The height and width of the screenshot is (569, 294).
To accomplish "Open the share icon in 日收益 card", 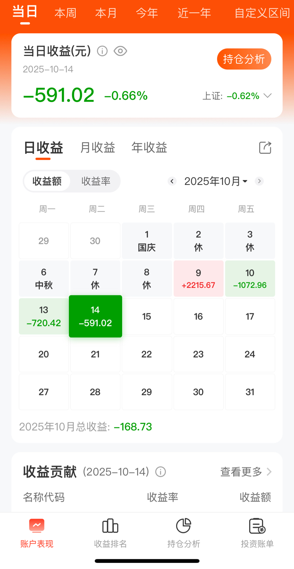I will pyautogui.click(x=265, y=148).
